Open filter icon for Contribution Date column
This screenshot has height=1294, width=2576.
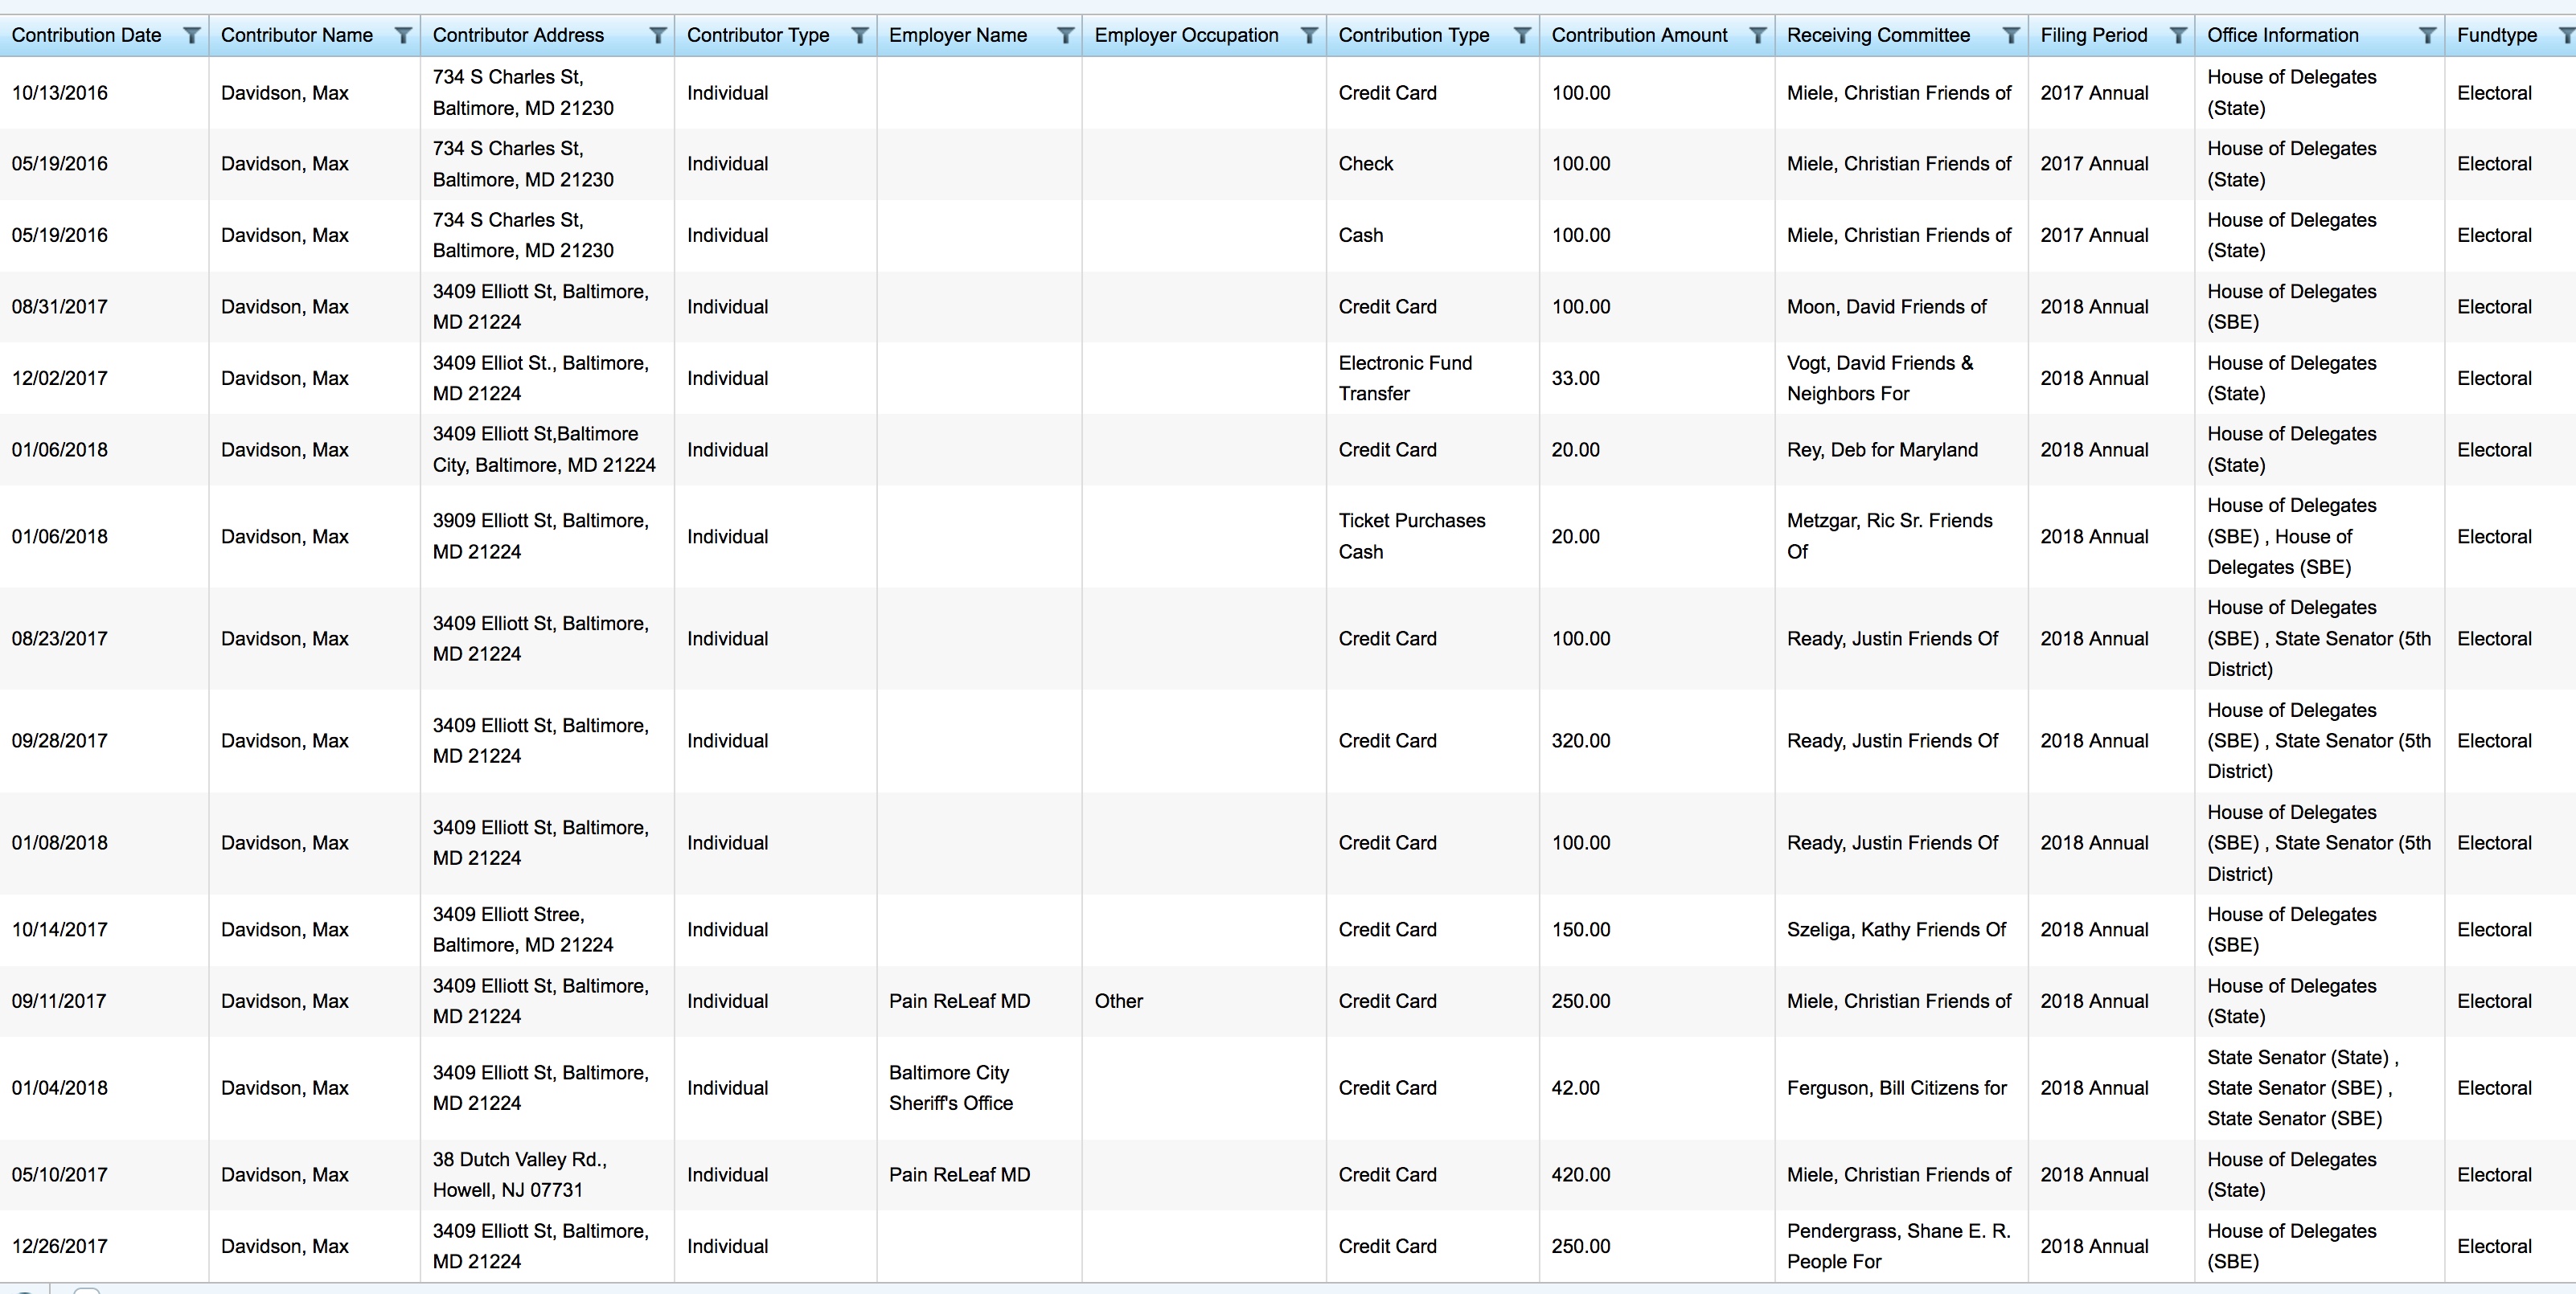(x=192, y=35)
